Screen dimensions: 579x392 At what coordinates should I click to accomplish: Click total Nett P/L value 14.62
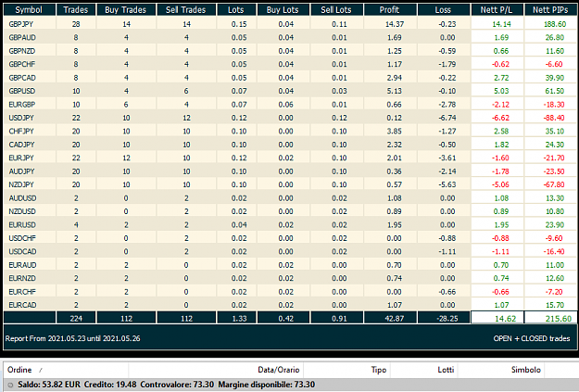pos(505,319)
